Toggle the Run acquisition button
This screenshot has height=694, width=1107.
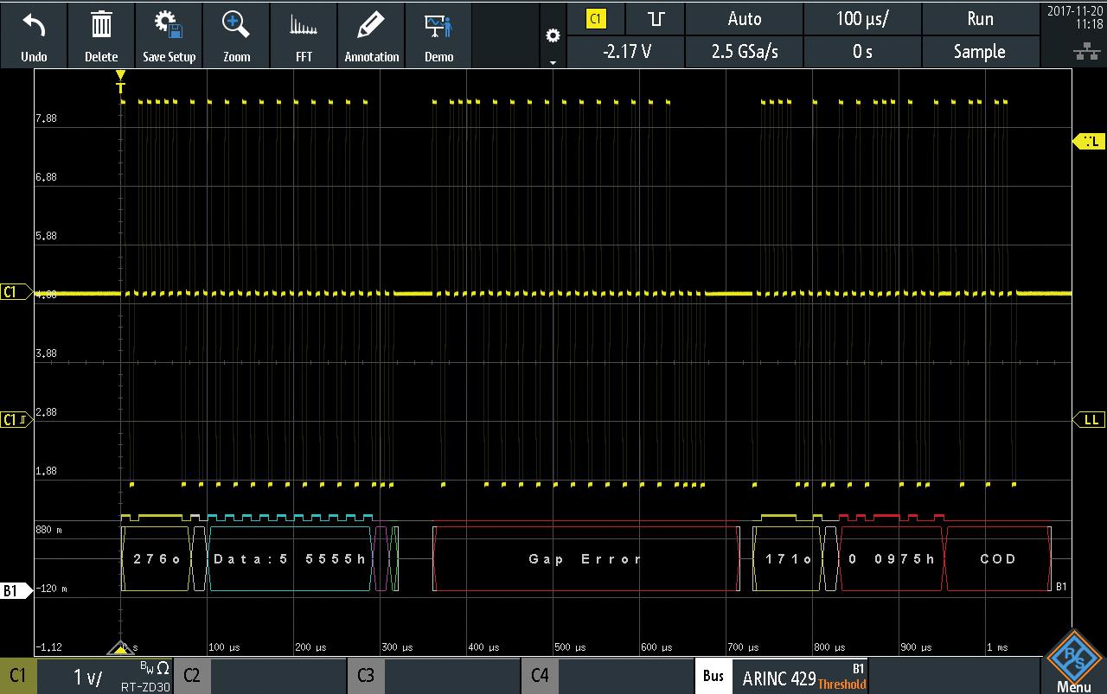(980, 18)
